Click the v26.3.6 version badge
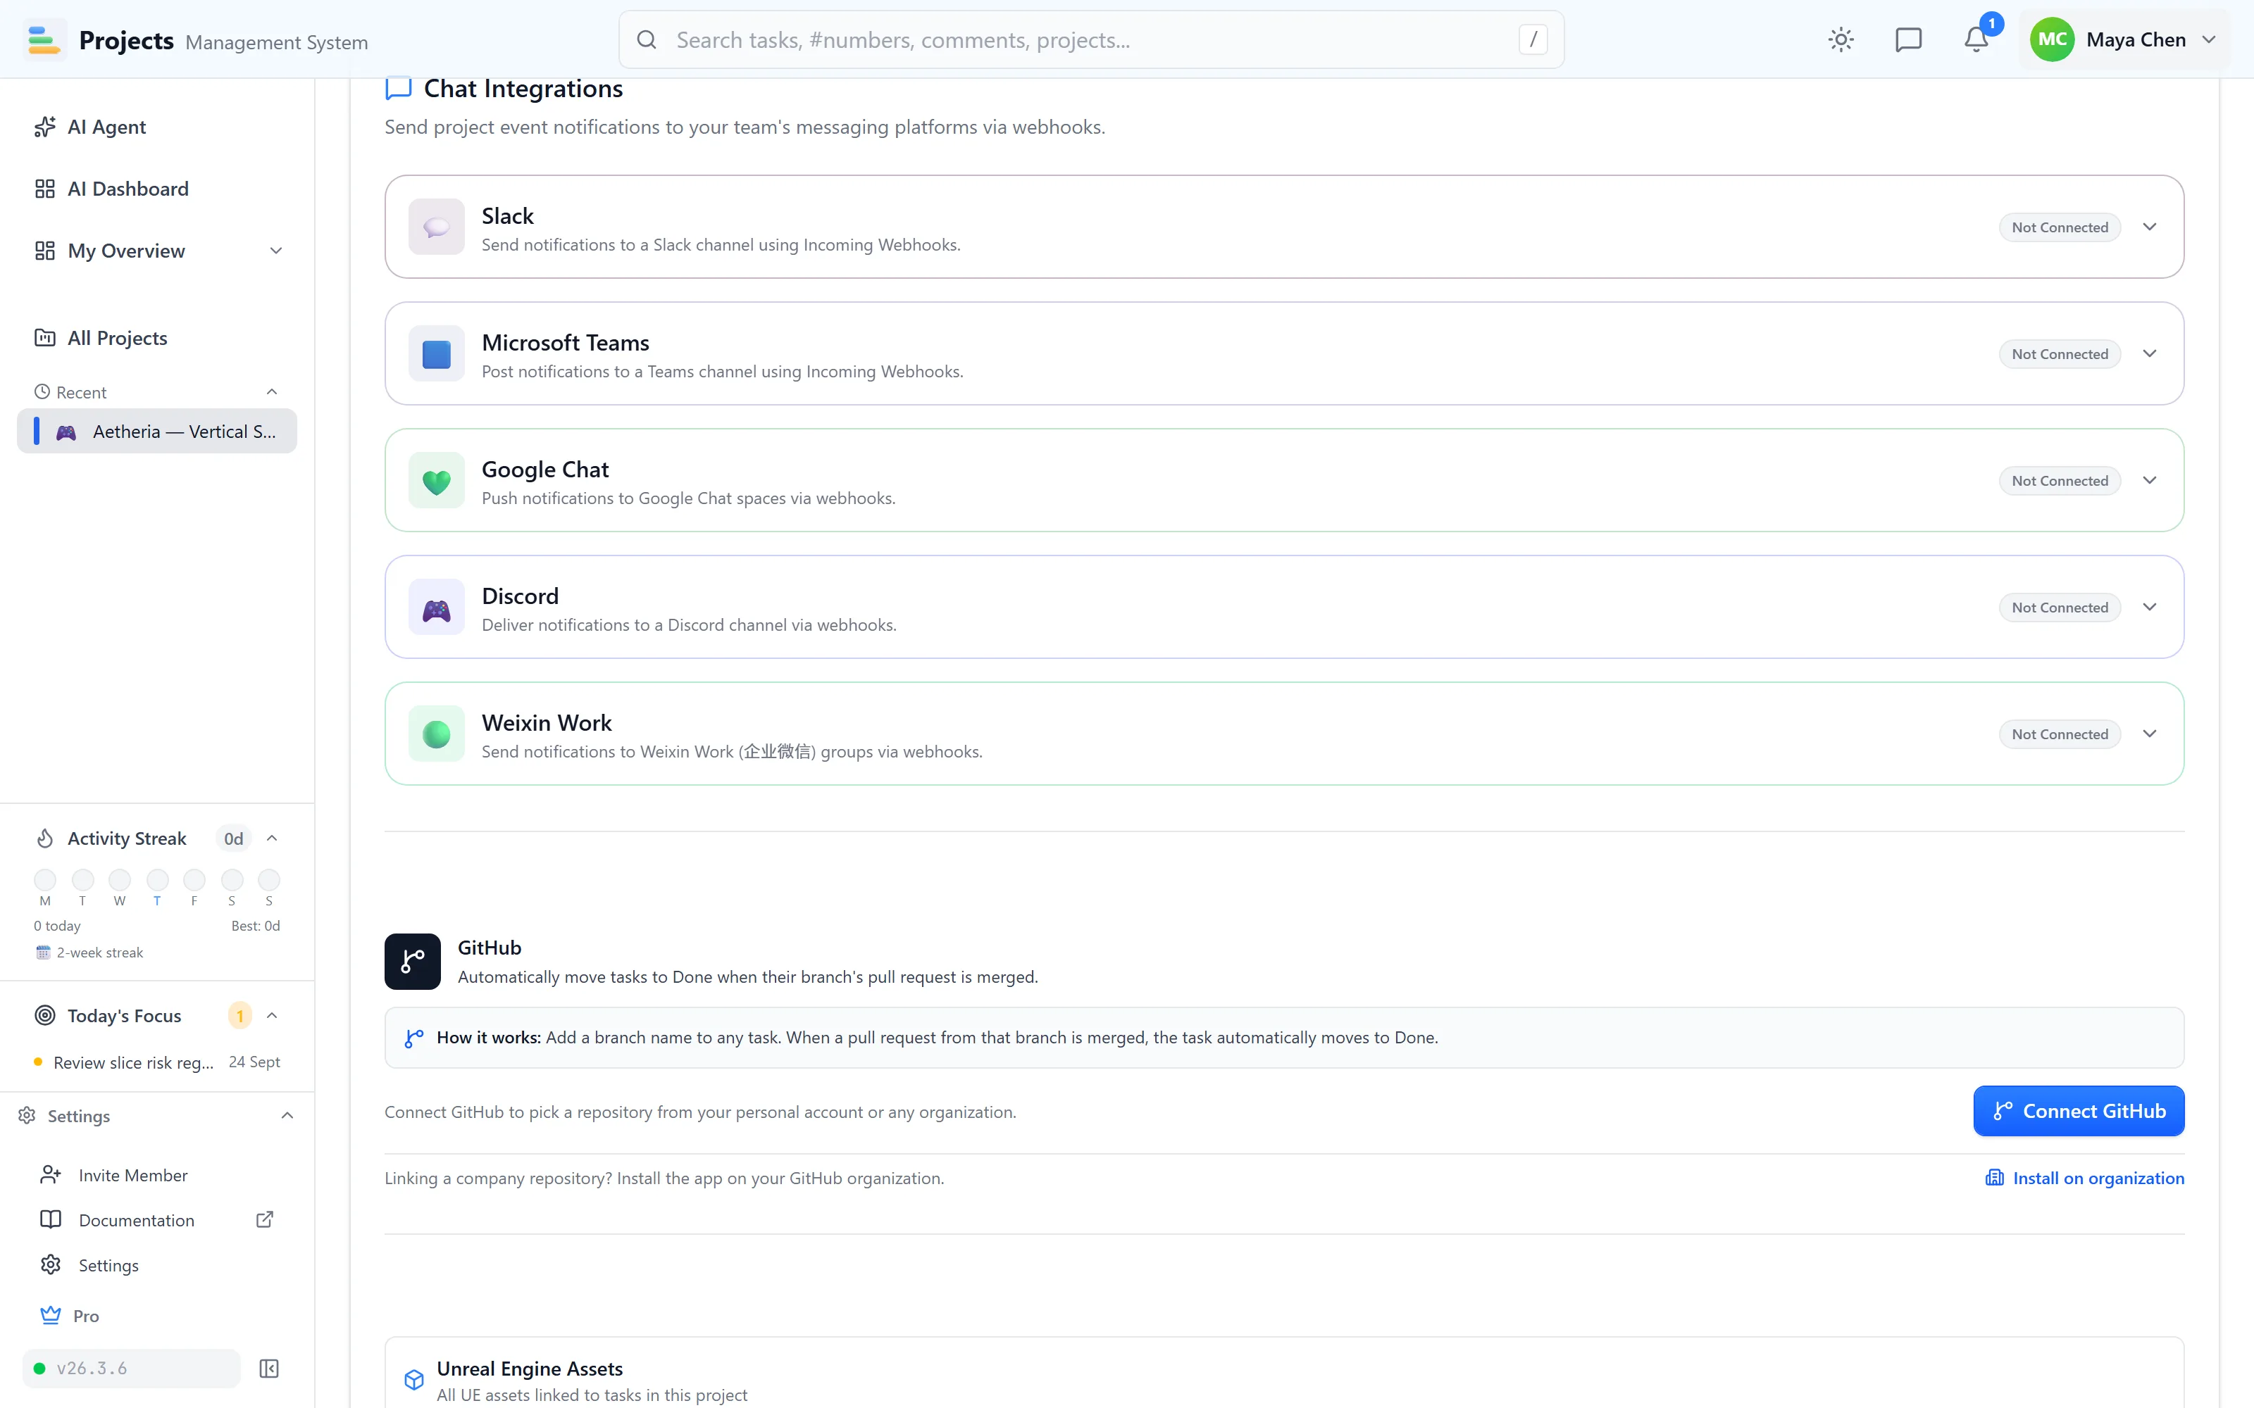2254x1408 pixels. coord(131,1368)
